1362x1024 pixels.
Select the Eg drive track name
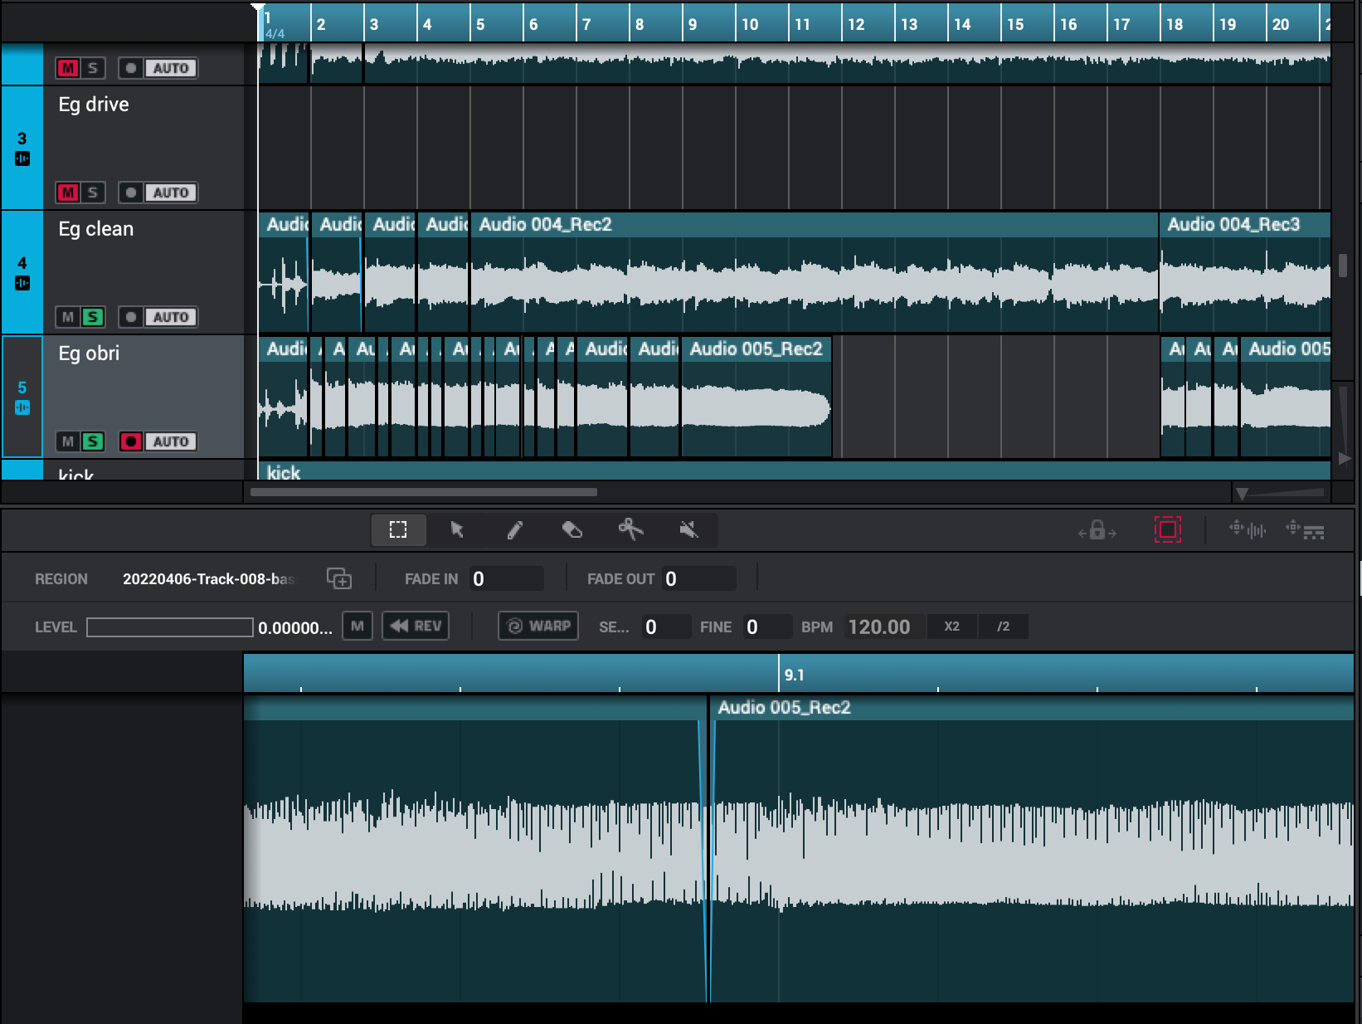(94, 105)
